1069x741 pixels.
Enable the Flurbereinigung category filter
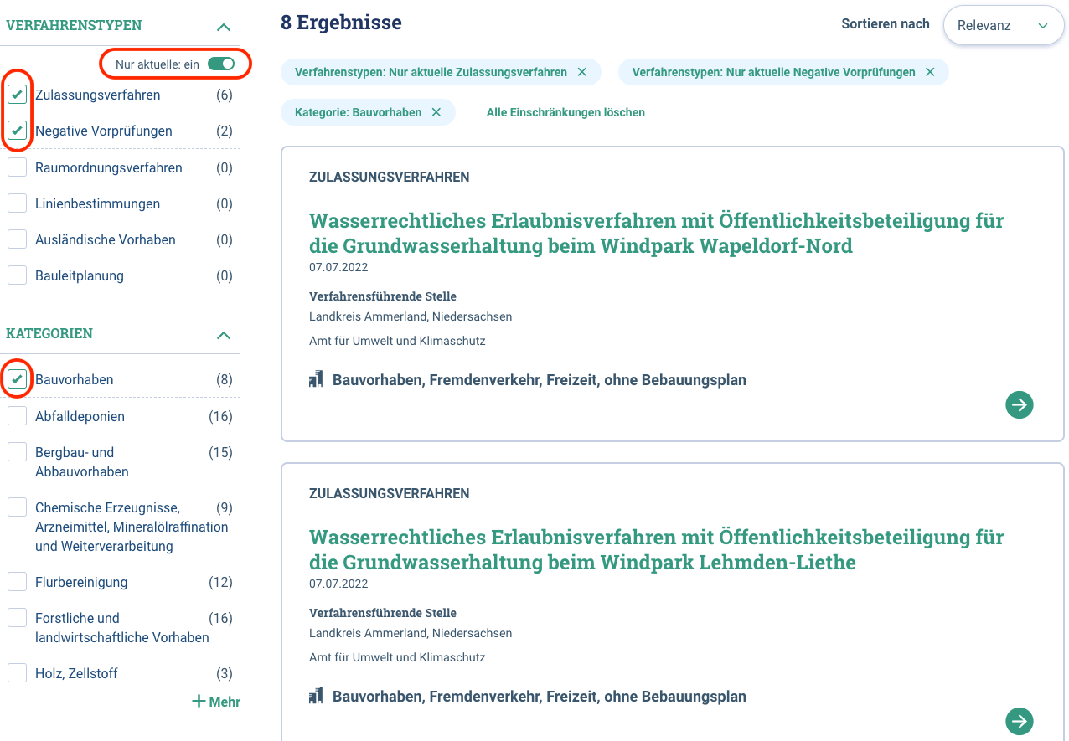coord(16,581)
